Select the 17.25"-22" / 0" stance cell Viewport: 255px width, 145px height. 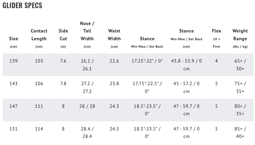147,61
